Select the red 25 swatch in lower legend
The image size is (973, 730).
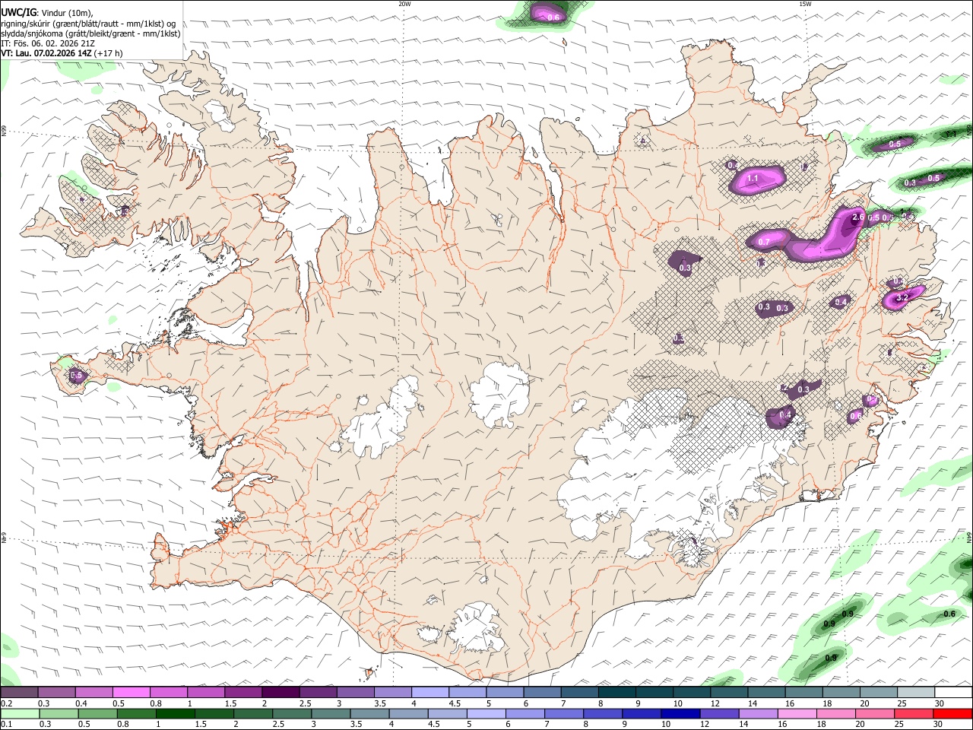914,713
